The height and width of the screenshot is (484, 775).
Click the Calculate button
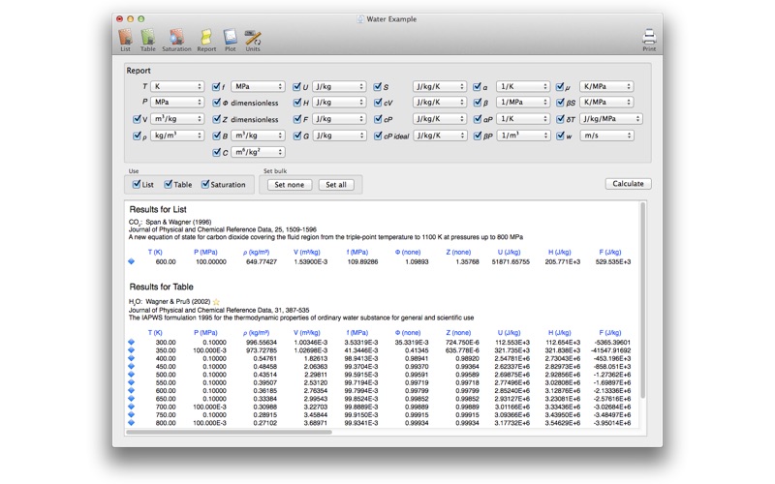tap(628, 184)
